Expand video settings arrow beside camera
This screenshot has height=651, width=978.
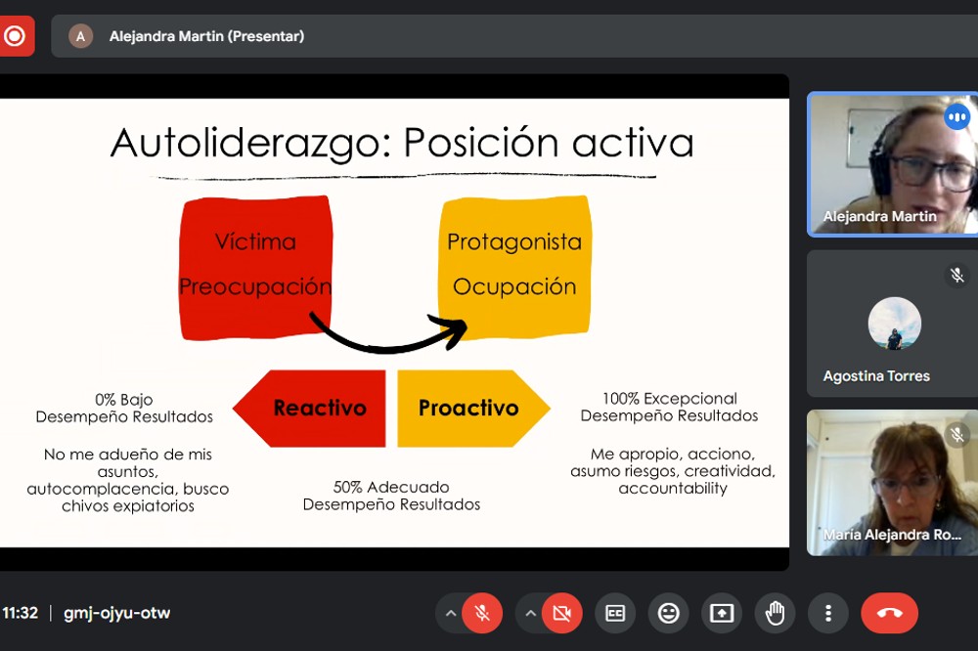click(530, 613)
